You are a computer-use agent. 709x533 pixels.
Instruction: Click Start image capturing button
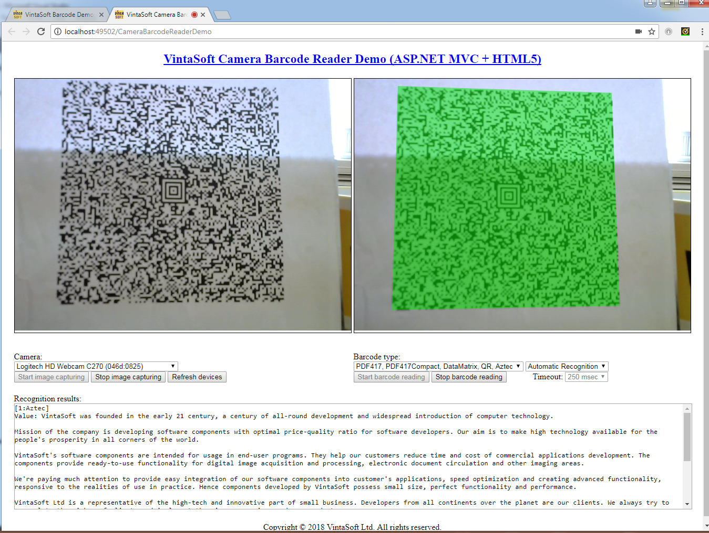[51, 377]
